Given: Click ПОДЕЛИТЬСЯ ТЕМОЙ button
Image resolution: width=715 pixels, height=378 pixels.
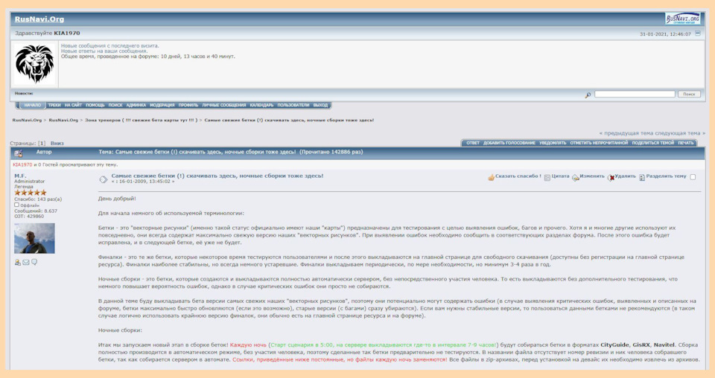Looking at the screenshot, I should (653, 143).
